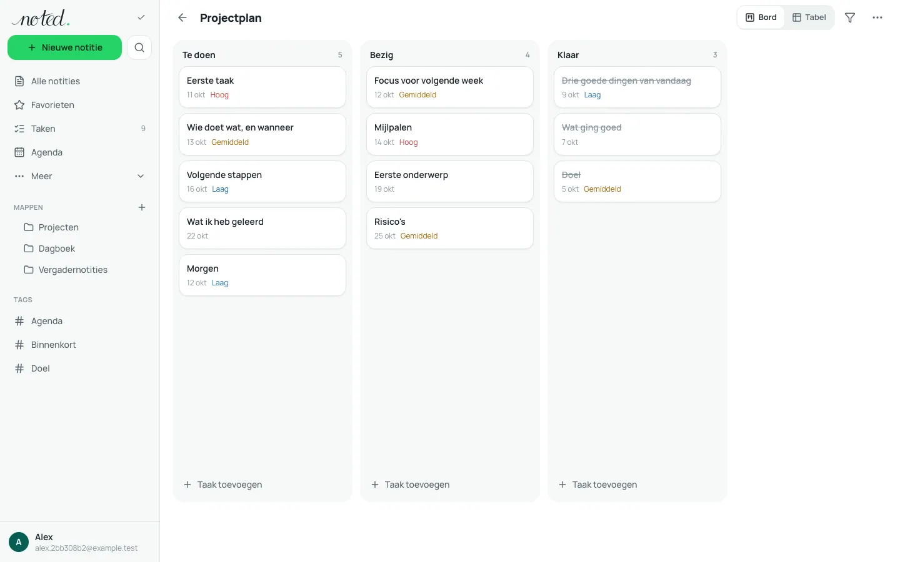
Task: Open the workspace dropdown chevron beside logo
Action: (x=141, y=17)
